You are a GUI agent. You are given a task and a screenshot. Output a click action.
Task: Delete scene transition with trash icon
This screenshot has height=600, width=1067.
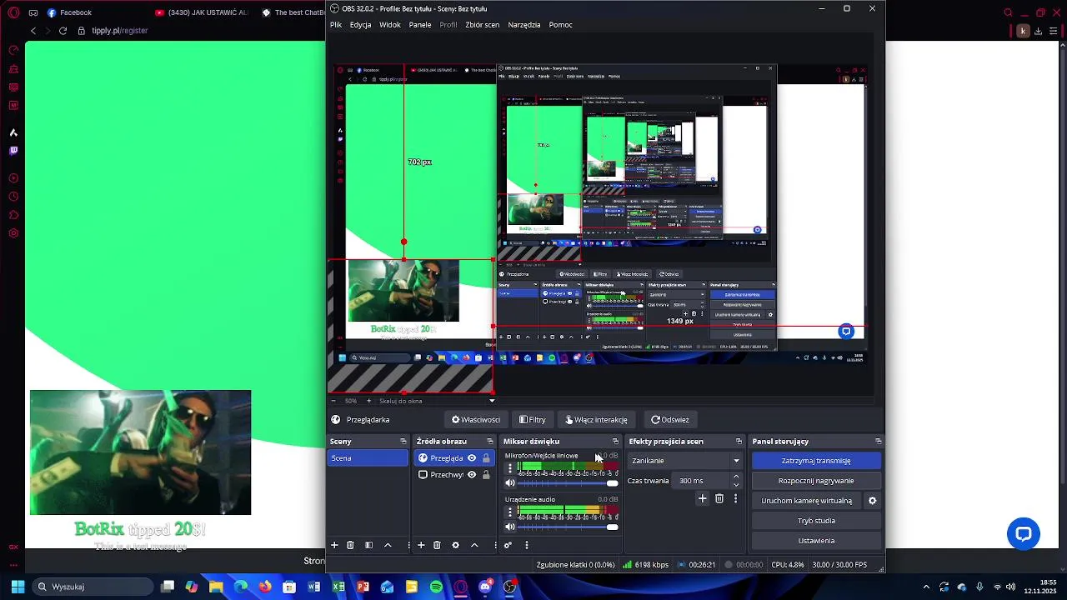coord(719,498)
